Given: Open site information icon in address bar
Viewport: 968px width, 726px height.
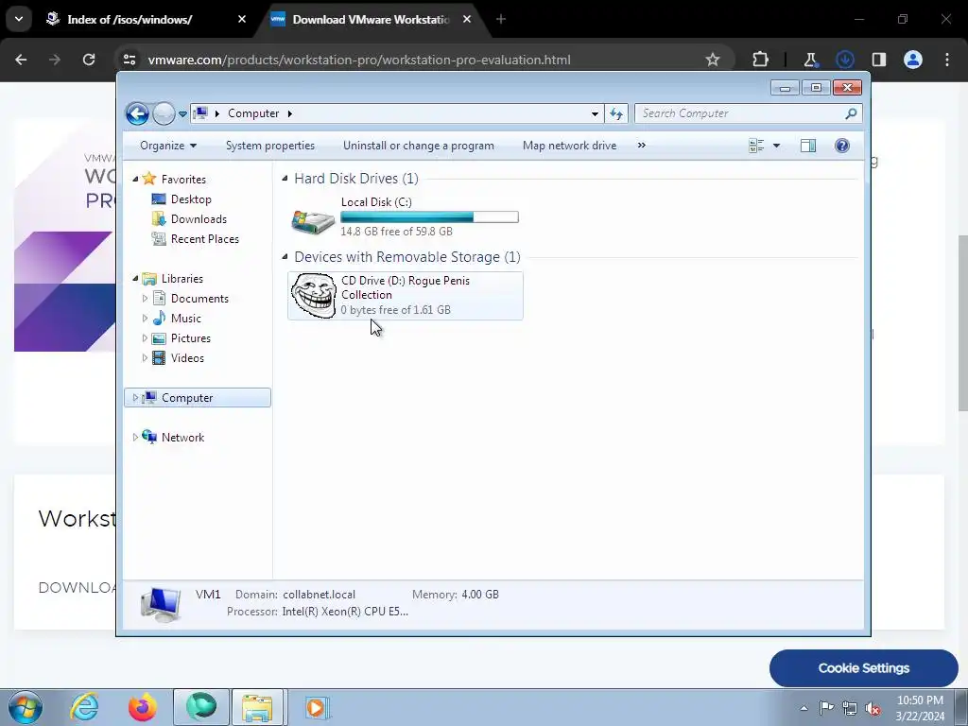Looking at the screenshot, I should tap(130, 60).
